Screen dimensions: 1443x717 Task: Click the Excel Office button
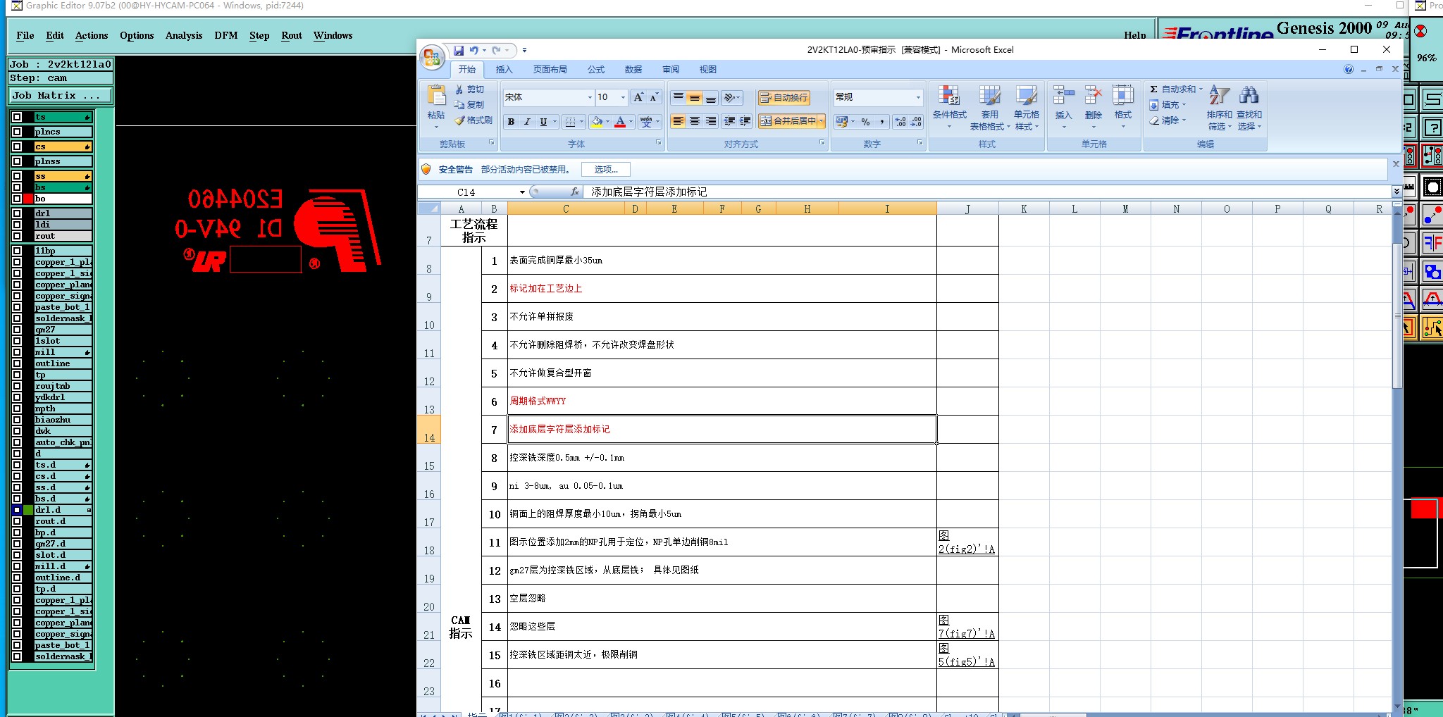432,56
